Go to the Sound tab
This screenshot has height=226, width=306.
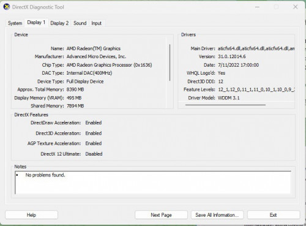click(x=80, y=23)
